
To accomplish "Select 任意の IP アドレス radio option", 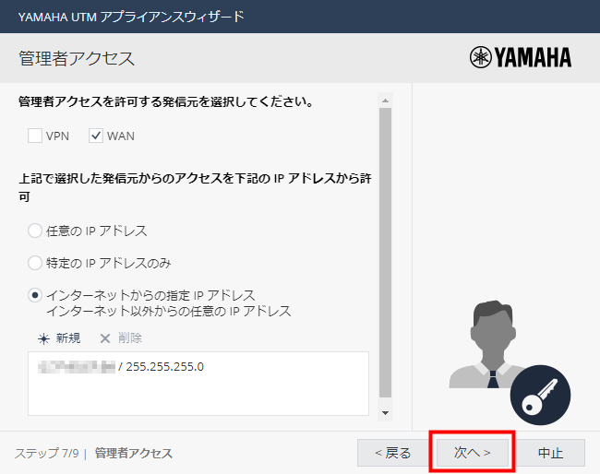I will coord(35,231).
